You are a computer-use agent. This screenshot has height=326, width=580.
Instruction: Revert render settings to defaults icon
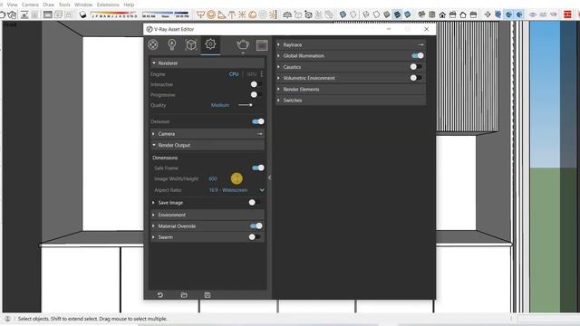[160, 295]
